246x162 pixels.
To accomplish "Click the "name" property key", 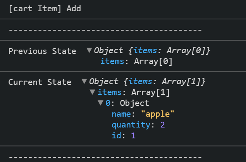I will point(121,114).
